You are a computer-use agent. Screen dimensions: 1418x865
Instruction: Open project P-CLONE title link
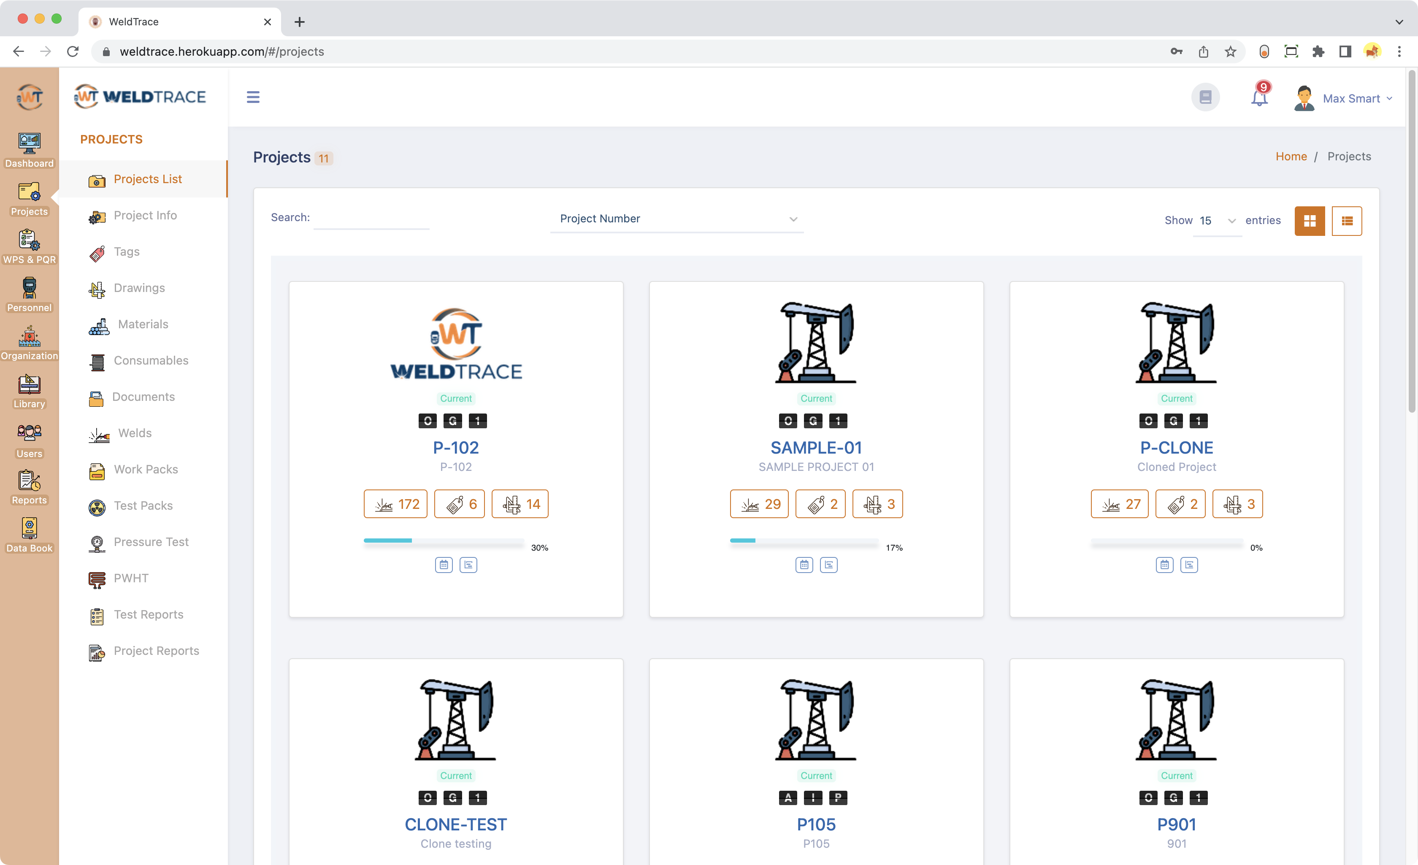click(1176, 447)
